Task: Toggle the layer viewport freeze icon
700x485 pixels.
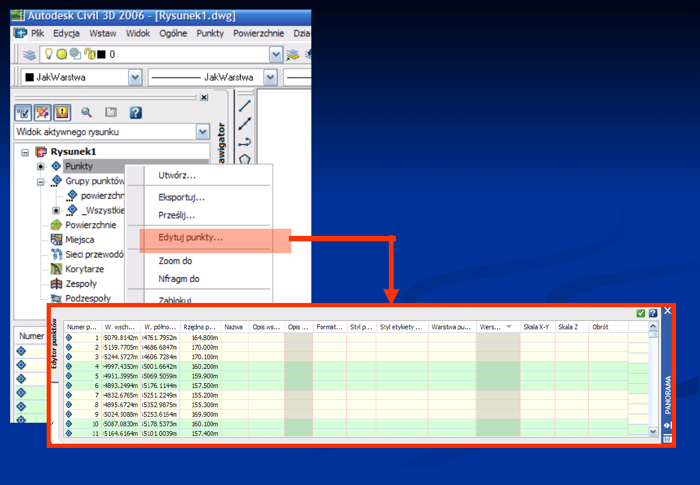Action: pyautogui.click(x=75, y=54)
